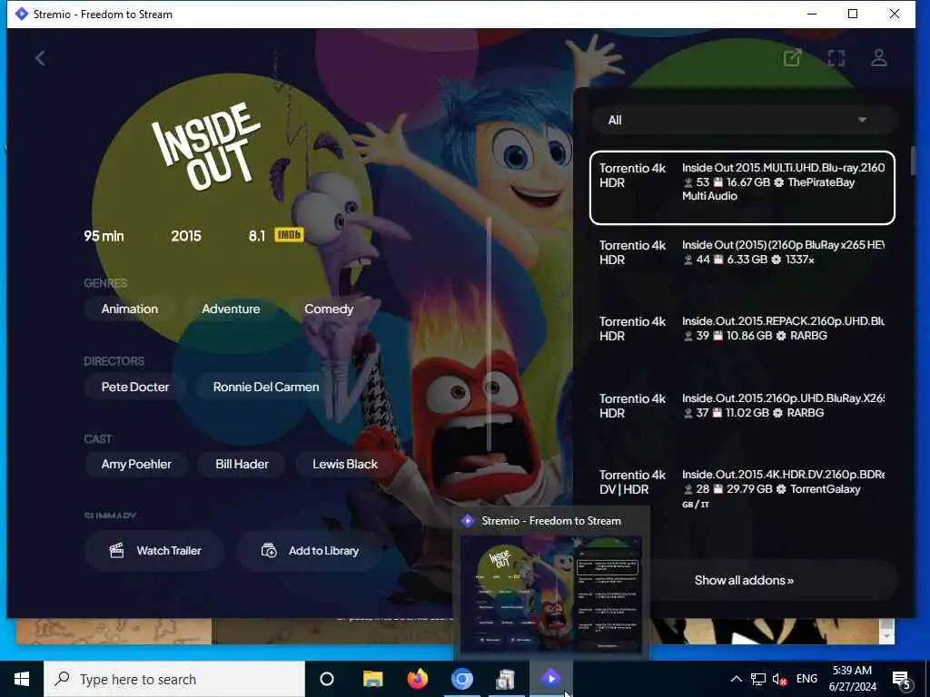Click the Stremio taskbar preview thumbnail
Image resolution: width=930 pixels, height=697 pixels.
(551, 594)
